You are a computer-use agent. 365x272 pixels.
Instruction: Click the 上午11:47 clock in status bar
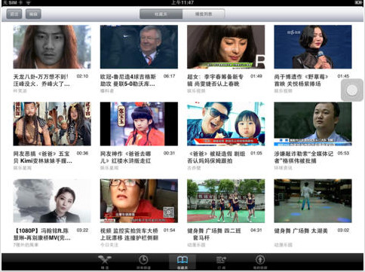[x=182, y=2]
